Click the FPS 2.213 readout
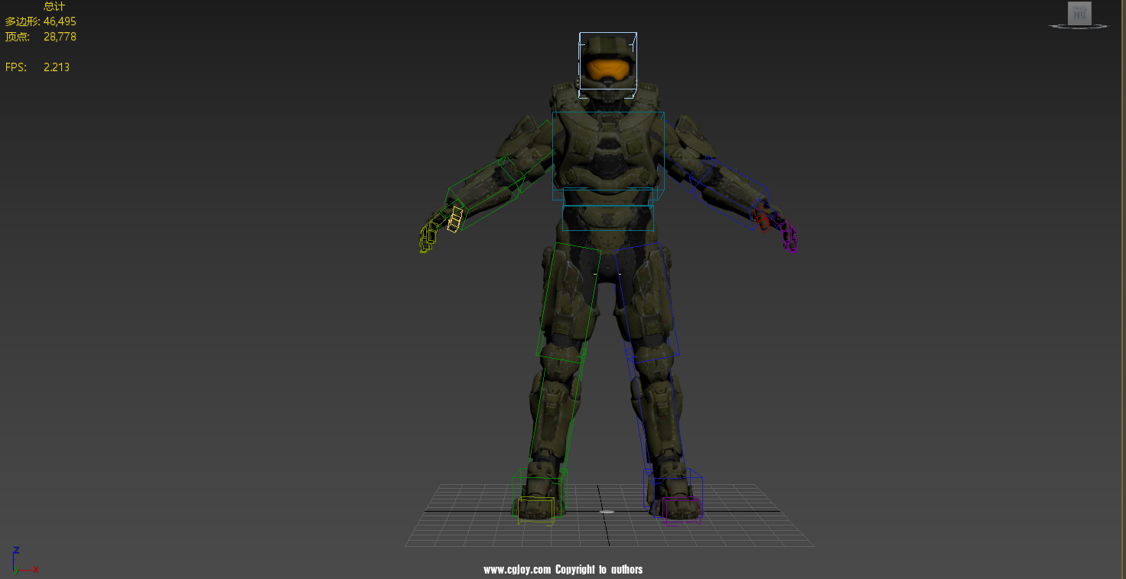 coord(56,67)
